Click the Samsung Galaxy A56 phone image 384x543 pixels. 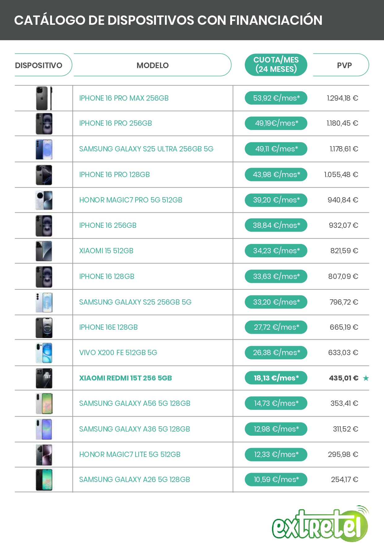(44, 404)
